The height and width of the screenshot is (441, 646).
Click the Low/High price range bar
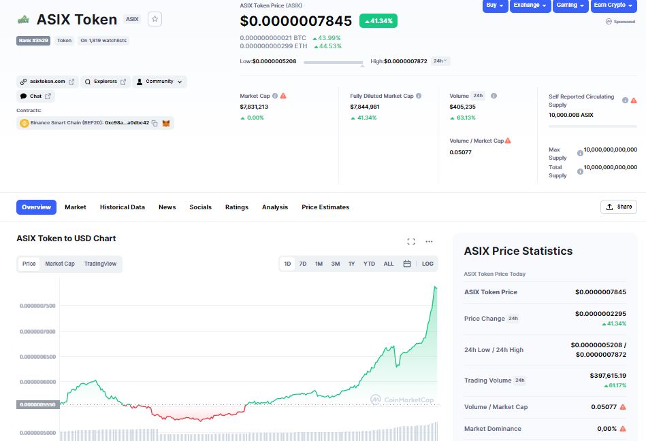pyautogui.click(x=334, y=62)
